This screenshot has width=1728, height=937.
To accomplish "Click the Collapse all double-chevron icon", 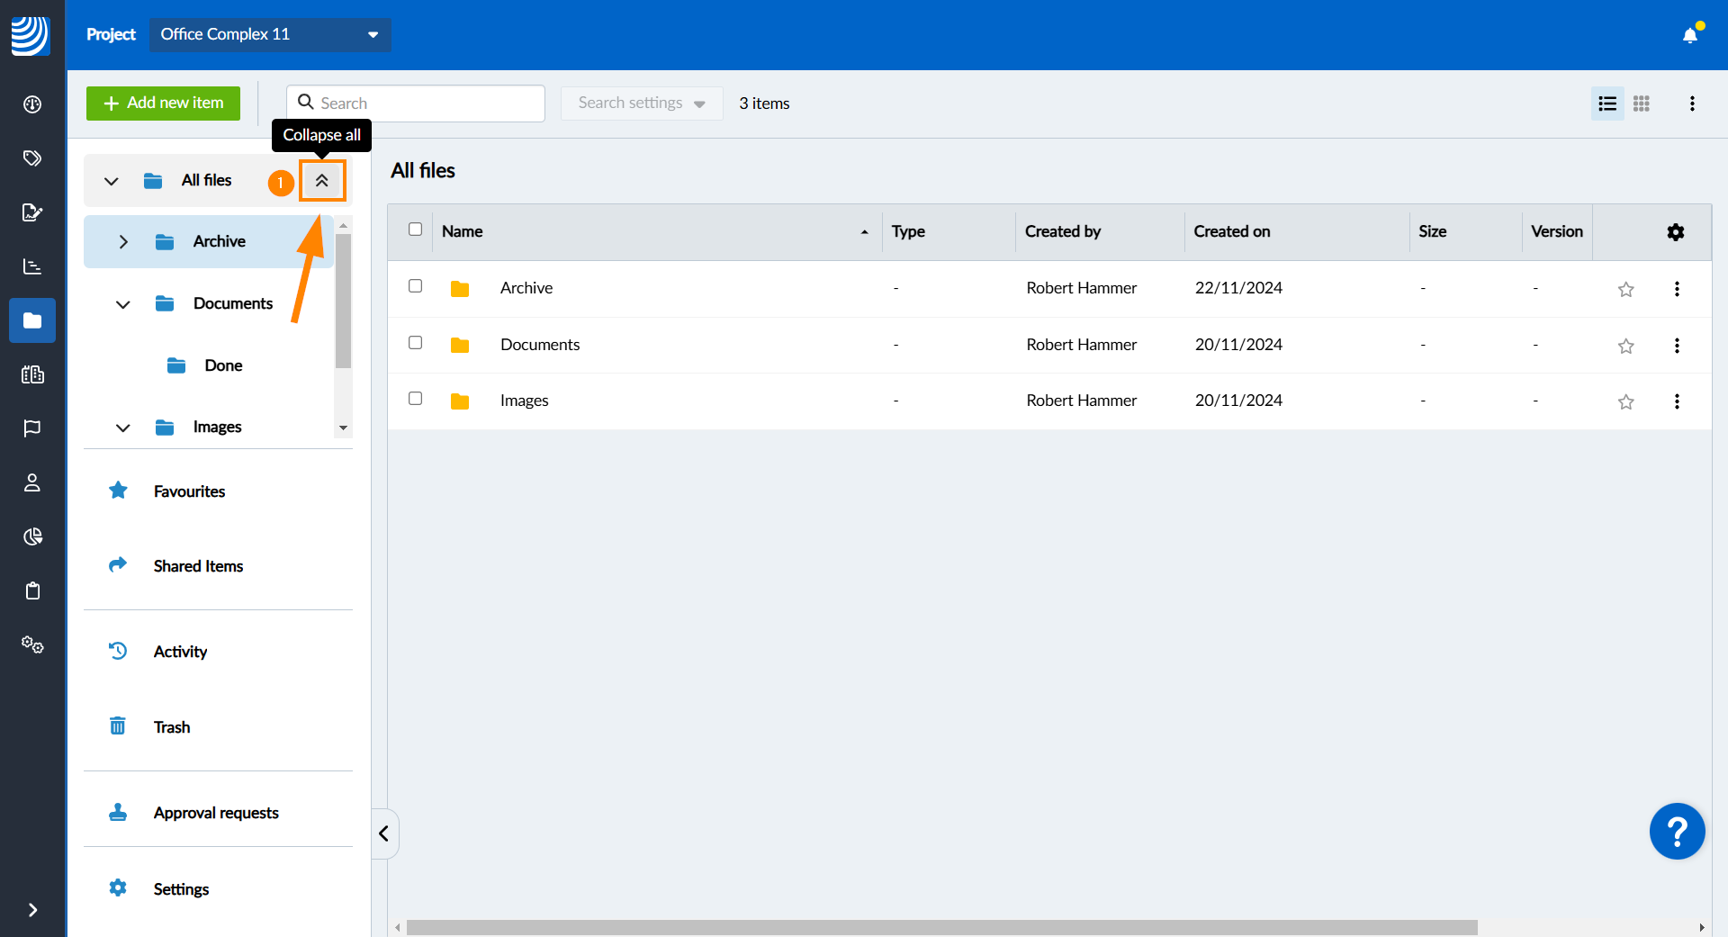I will [321, 181].
